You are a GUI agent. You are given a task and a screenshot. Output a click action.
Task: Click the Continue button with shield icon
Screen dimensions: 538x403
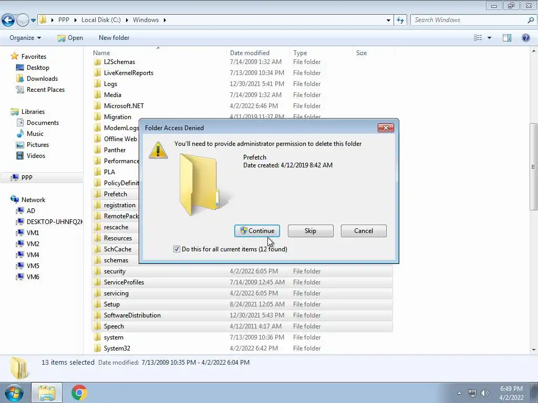[257, 231]
